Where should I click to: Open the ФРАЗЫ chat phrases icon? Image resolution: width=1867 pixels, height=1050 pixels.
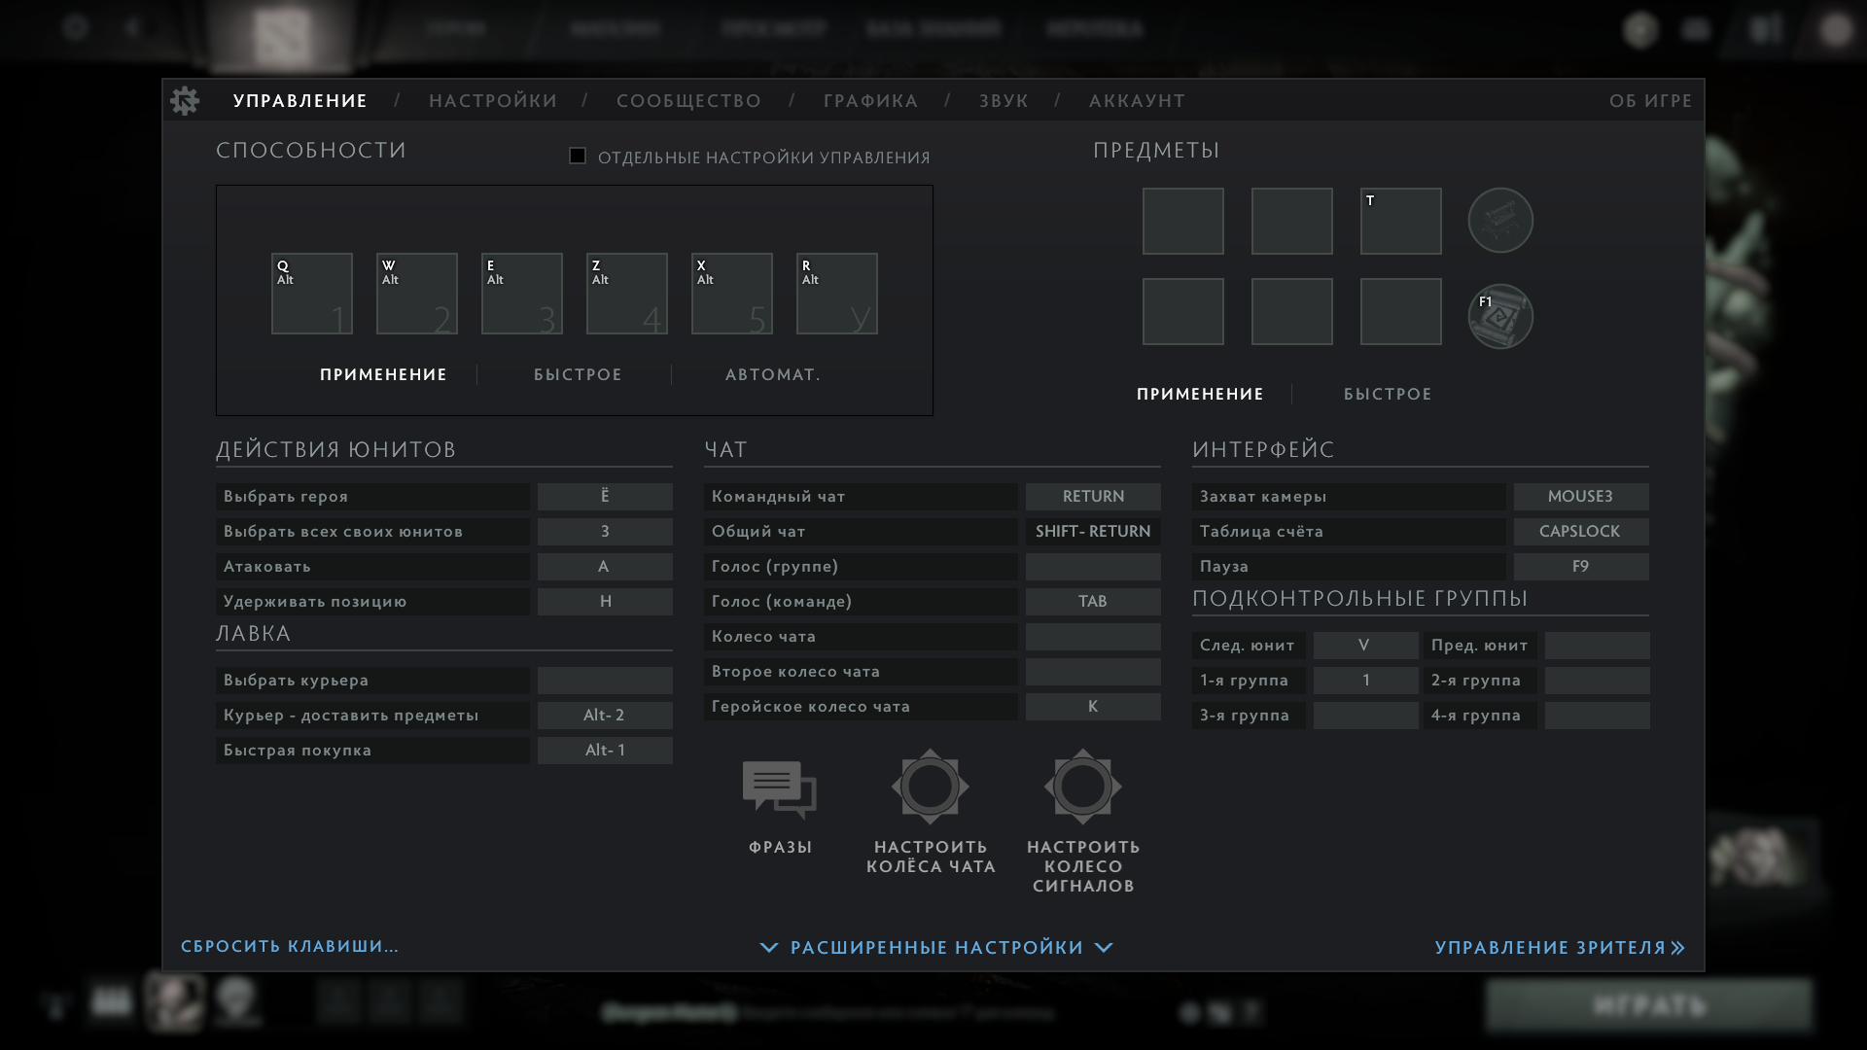click(780, 789)
